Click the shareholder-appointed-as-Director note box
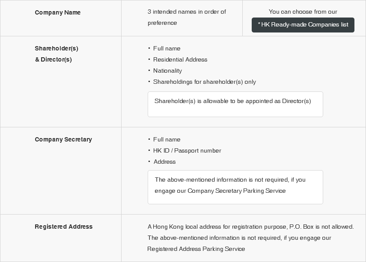The image size is (366, 262). (235, 104)
